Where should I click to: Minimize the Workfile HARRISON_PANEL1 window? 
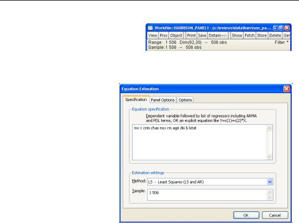[x=275, y=28]
